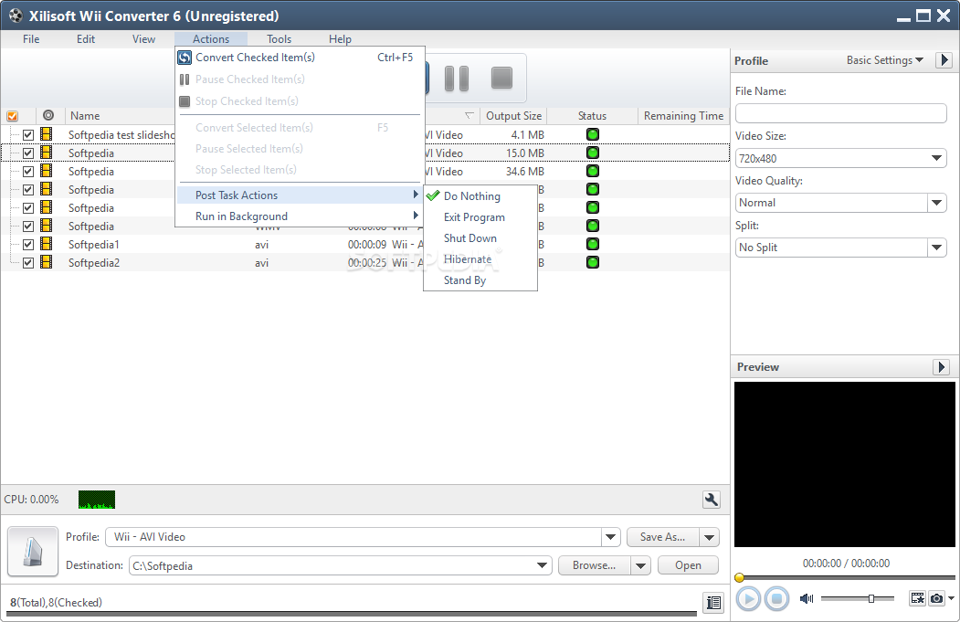Adjust the preview volume slider
960x622 pixels.
click(x=870, y=598)
